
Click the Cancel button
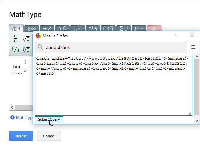pos(49,136)
